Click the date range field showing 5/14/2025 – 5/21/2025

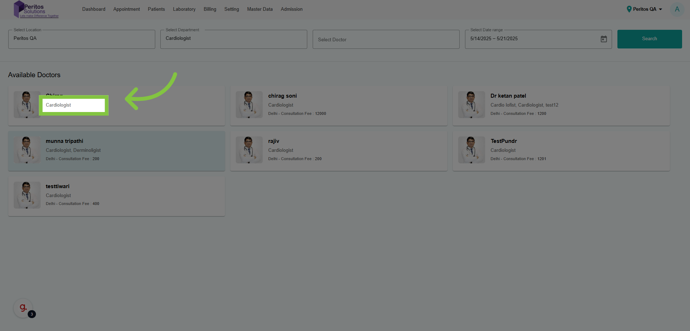click(x=538, y=39)
